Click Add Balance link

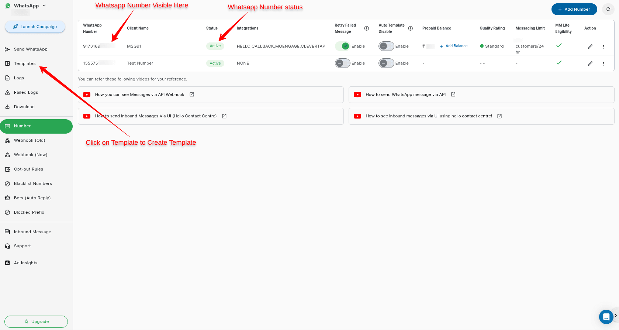453,46
